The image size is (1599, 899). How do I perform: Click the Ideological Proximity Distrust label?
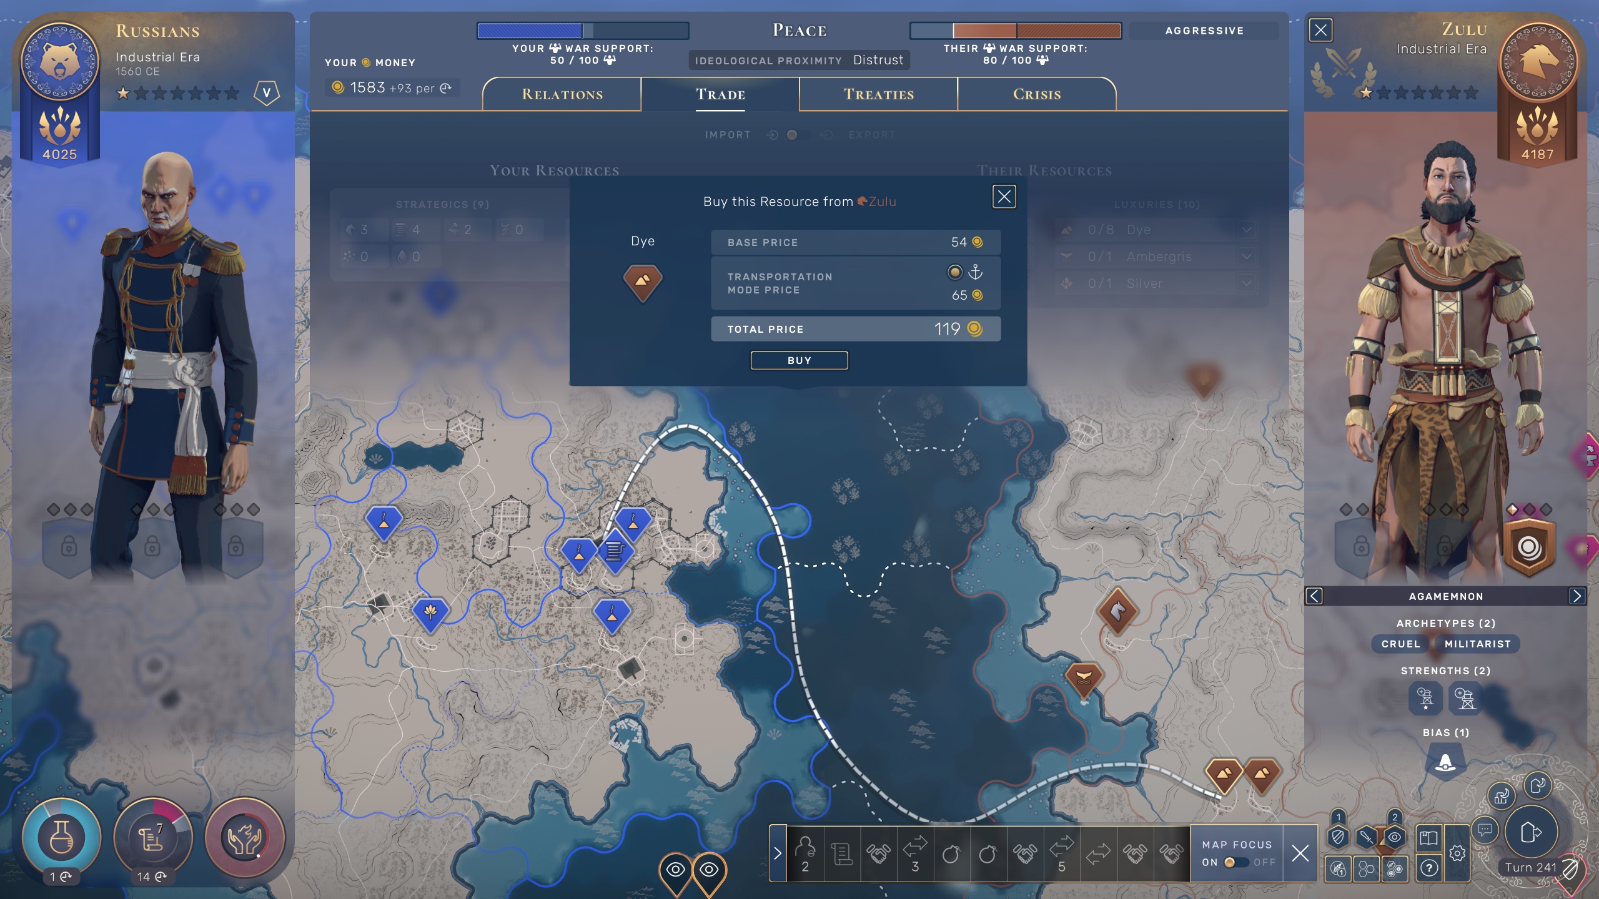[799, 61]
